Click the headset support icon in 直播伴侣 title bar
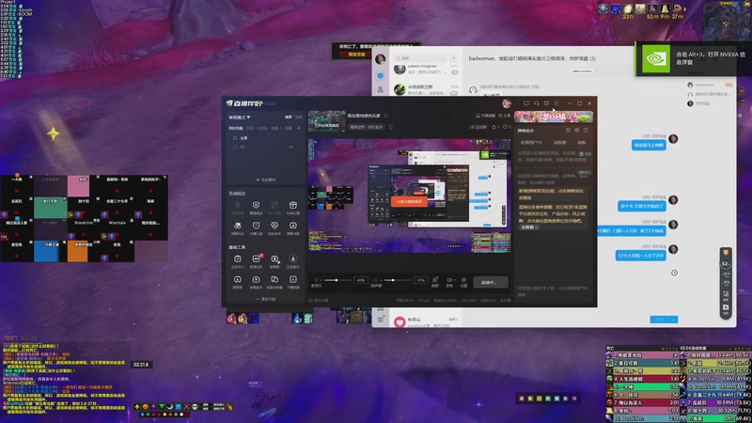Screen dimensions: 752x423 (x=536, y=103)
